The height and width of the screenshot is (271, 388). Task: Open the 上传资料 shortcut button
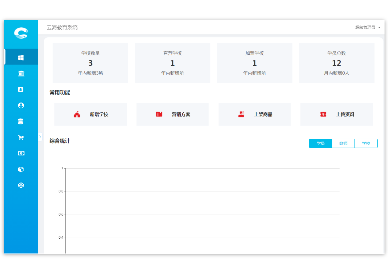(336, 114)
